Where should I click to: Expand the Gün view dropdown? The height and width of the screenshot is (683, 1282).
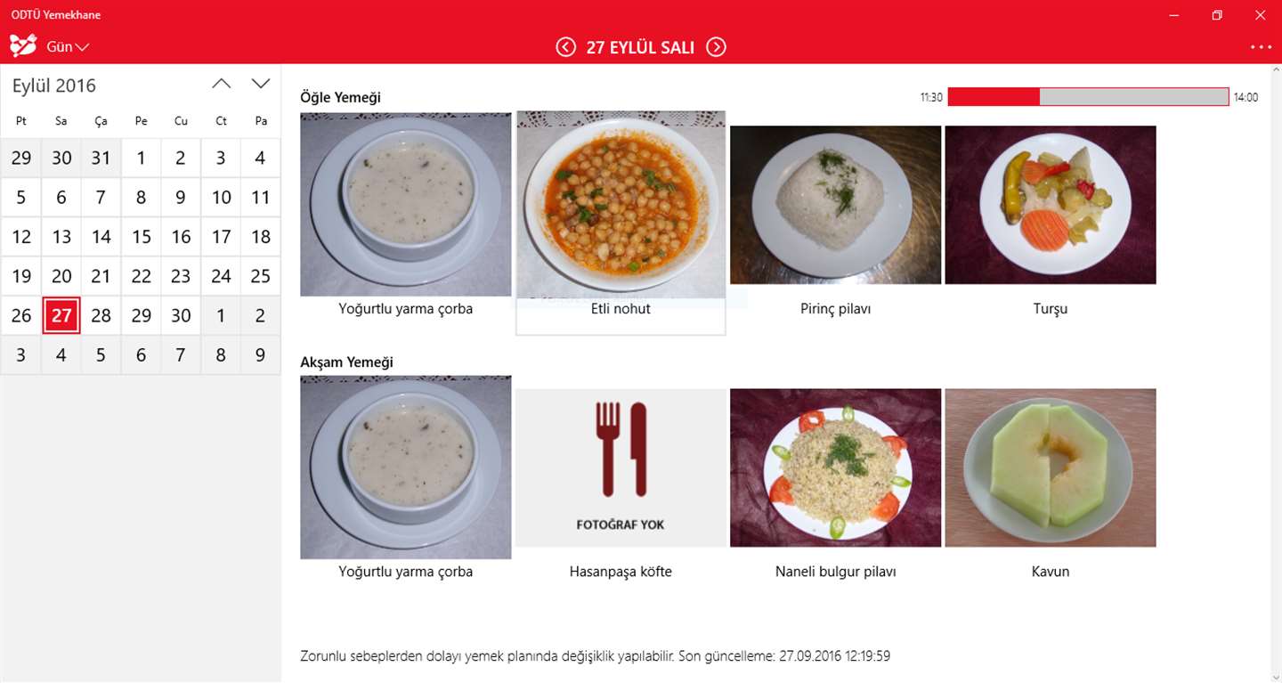68,46
